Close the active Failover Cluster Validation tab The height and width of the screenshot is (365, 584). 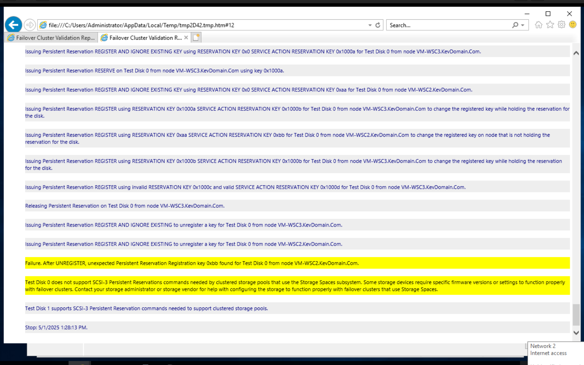coord(186,37)
